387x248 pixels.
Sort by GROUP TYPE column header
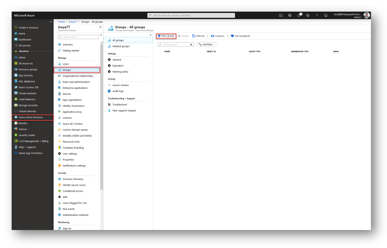254,51
